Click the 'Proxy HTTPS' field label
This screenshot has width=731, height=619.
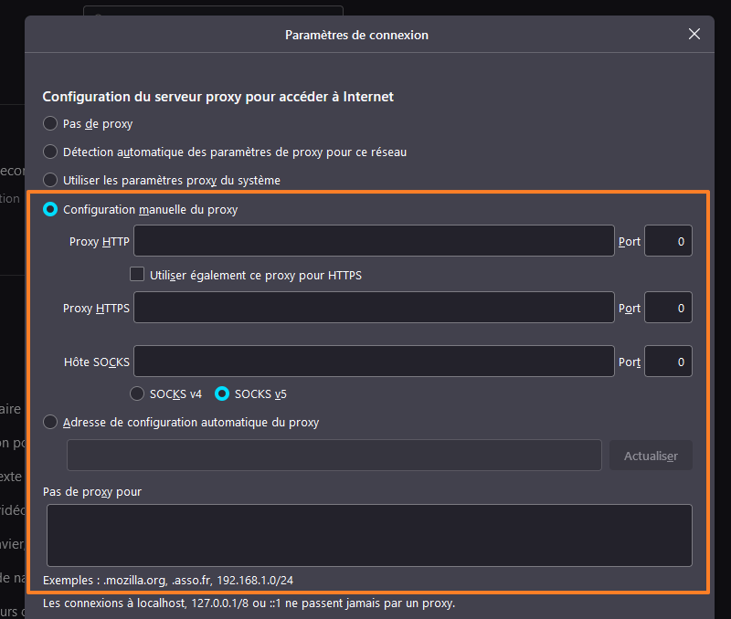96,309
